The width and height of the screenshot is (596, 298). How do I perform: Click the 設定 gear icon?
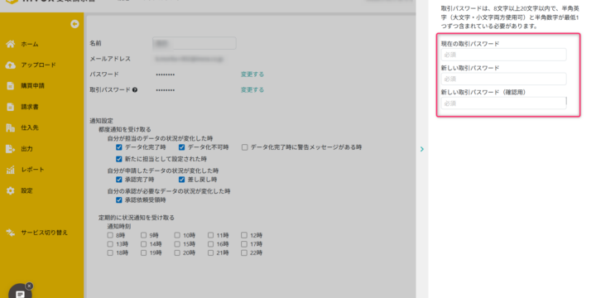[11, 190]
